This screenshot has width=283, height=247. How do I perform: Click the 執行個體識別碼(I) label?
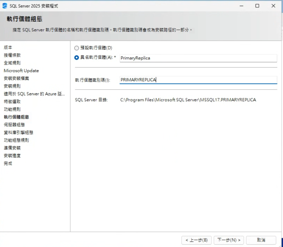tap(93, 80)
